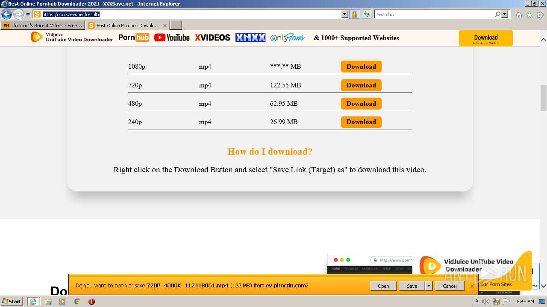The height and width of the screenshot is (307, 547).
Task: Click the 26.99 MB size cell
Action: (x=284, y=122)
